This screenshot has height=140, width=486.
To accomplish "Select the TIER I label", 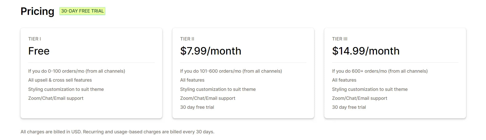I will pos(35,39).
